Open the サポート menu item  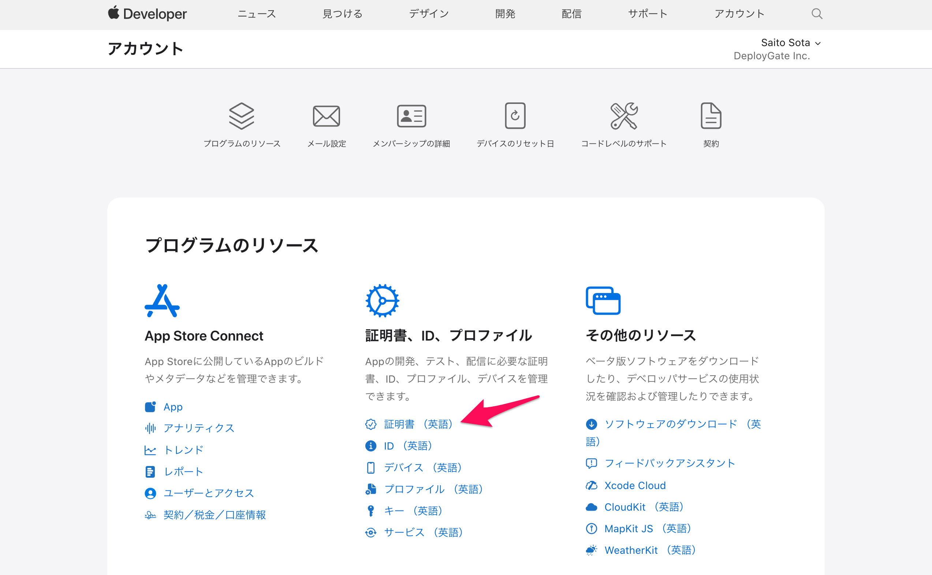tap(648, 14)
